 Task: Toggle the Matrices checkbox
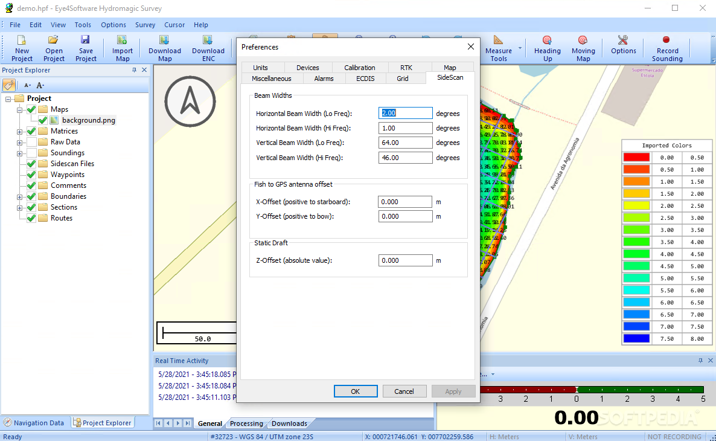pyautogui.click(x=31, y=131)
